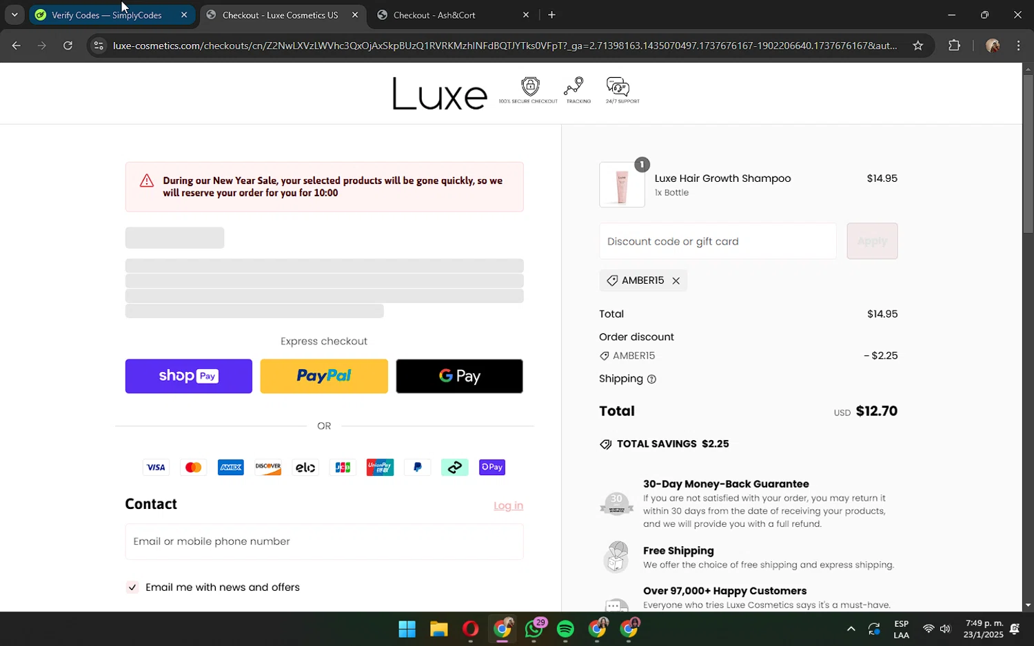Open the Chrome three-dot menu

(1019, 45)
